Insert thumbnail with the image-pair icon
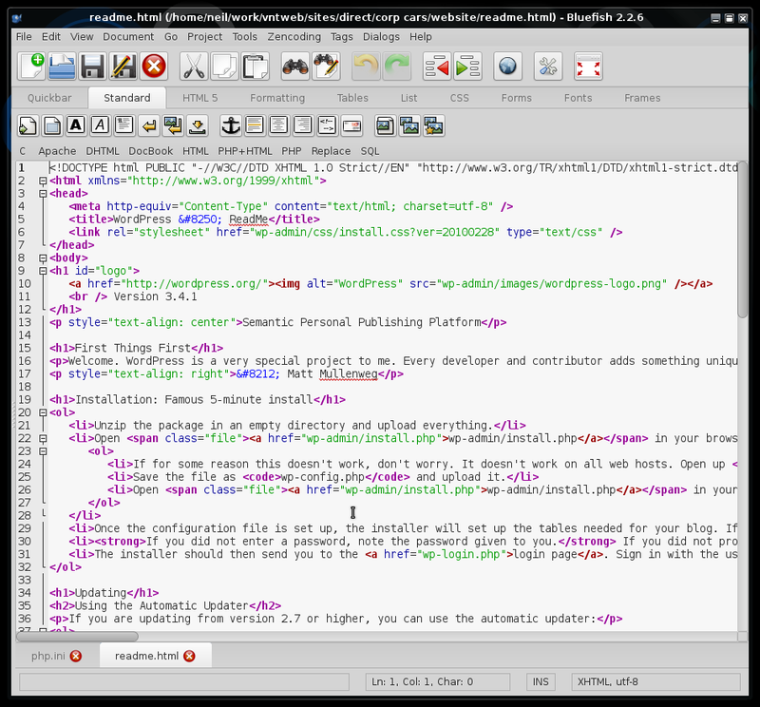 click(409, 125)
